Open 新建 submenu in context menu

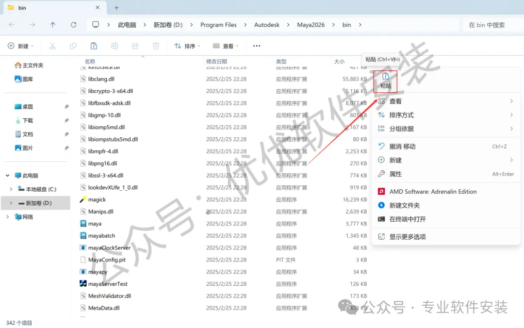(x=446, y=160)
